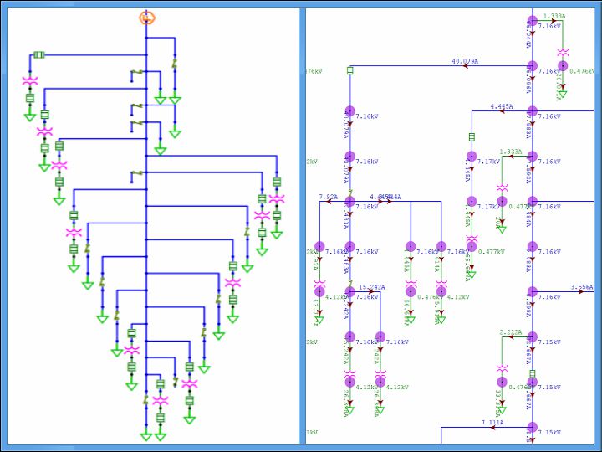
Task: Select the main feeder node at 40.079A junction
Action: [x=532, y=65]
